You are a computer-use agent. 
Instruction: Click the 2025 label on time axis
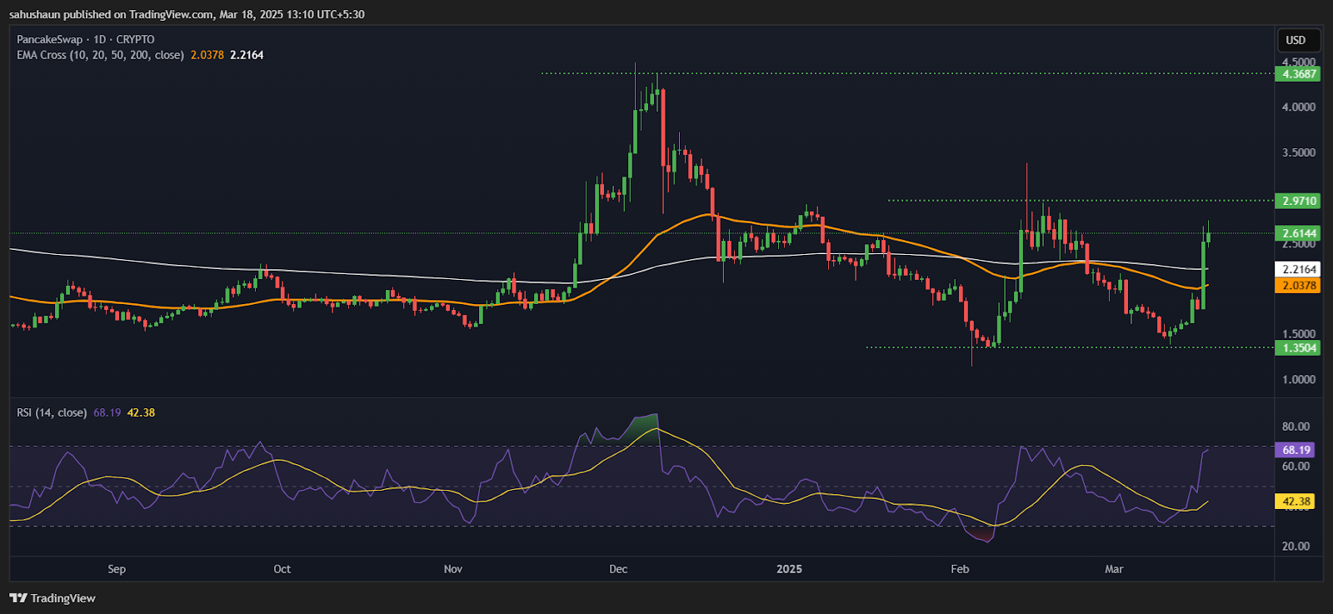point(789,569)
